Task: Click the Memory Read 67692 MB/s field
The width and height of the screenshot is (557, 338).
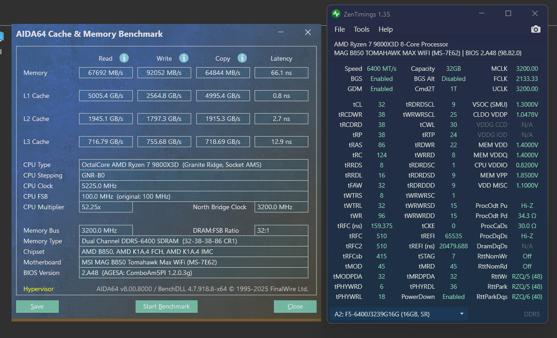Action: [106, 73]
